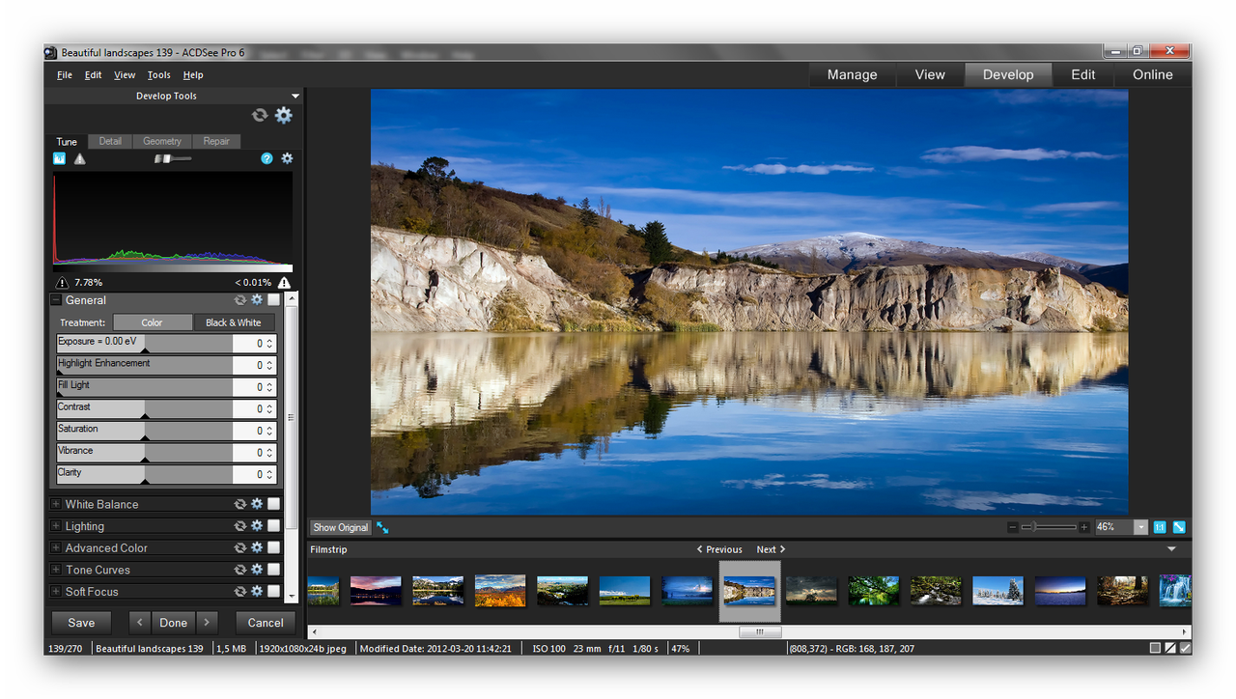Reset the Lighting group

click(x=239, y=526)
